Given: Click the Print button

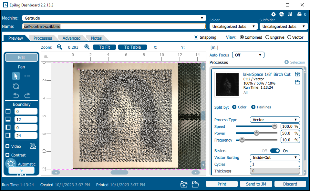Looking at the screenshot, I should click(222, 184).
